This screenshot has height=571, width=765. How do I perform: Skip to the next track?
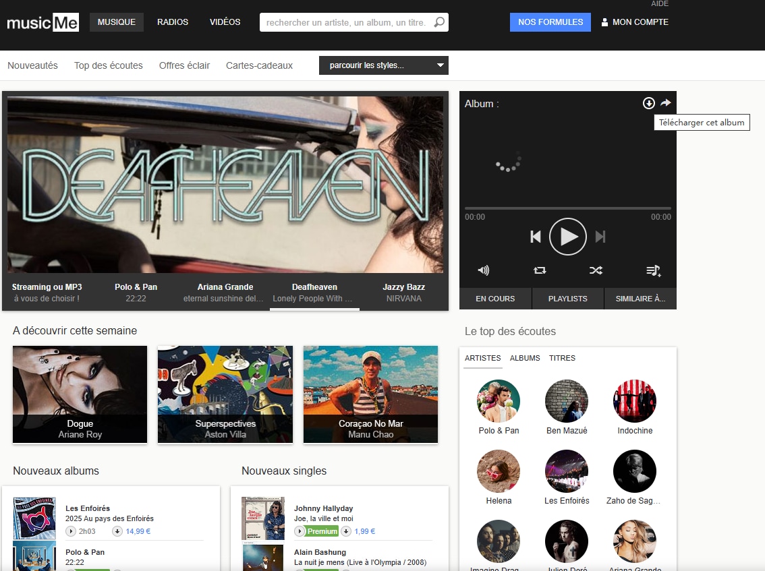[x=600, y=237]
